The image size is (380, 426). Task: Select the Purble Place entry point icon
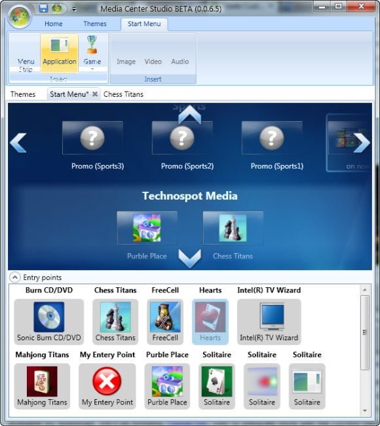[x=167, y=381]
